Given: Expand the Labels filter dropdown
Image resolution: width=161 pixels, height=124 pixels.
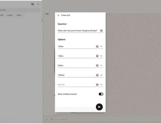Looking at the screenshot, I should [20, 15].
